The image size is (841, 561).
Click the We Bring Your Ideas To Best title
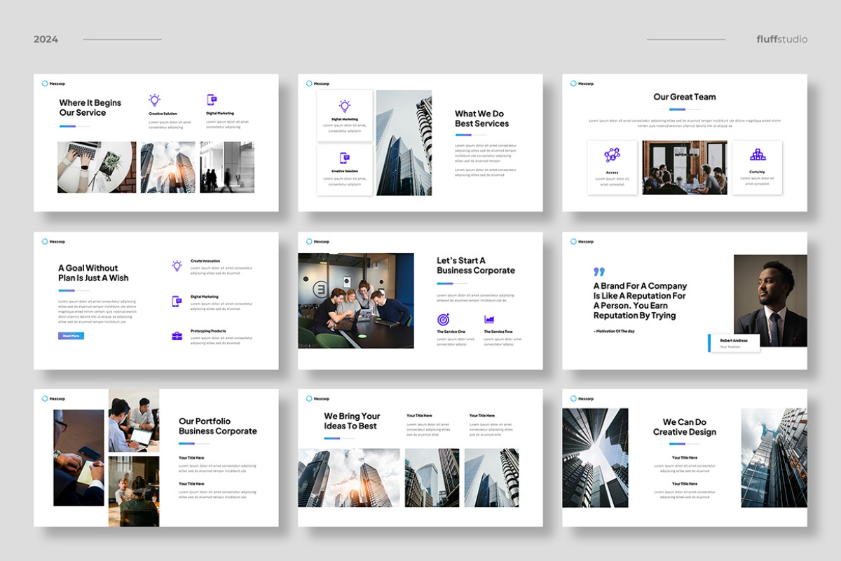tap(352, 421)
